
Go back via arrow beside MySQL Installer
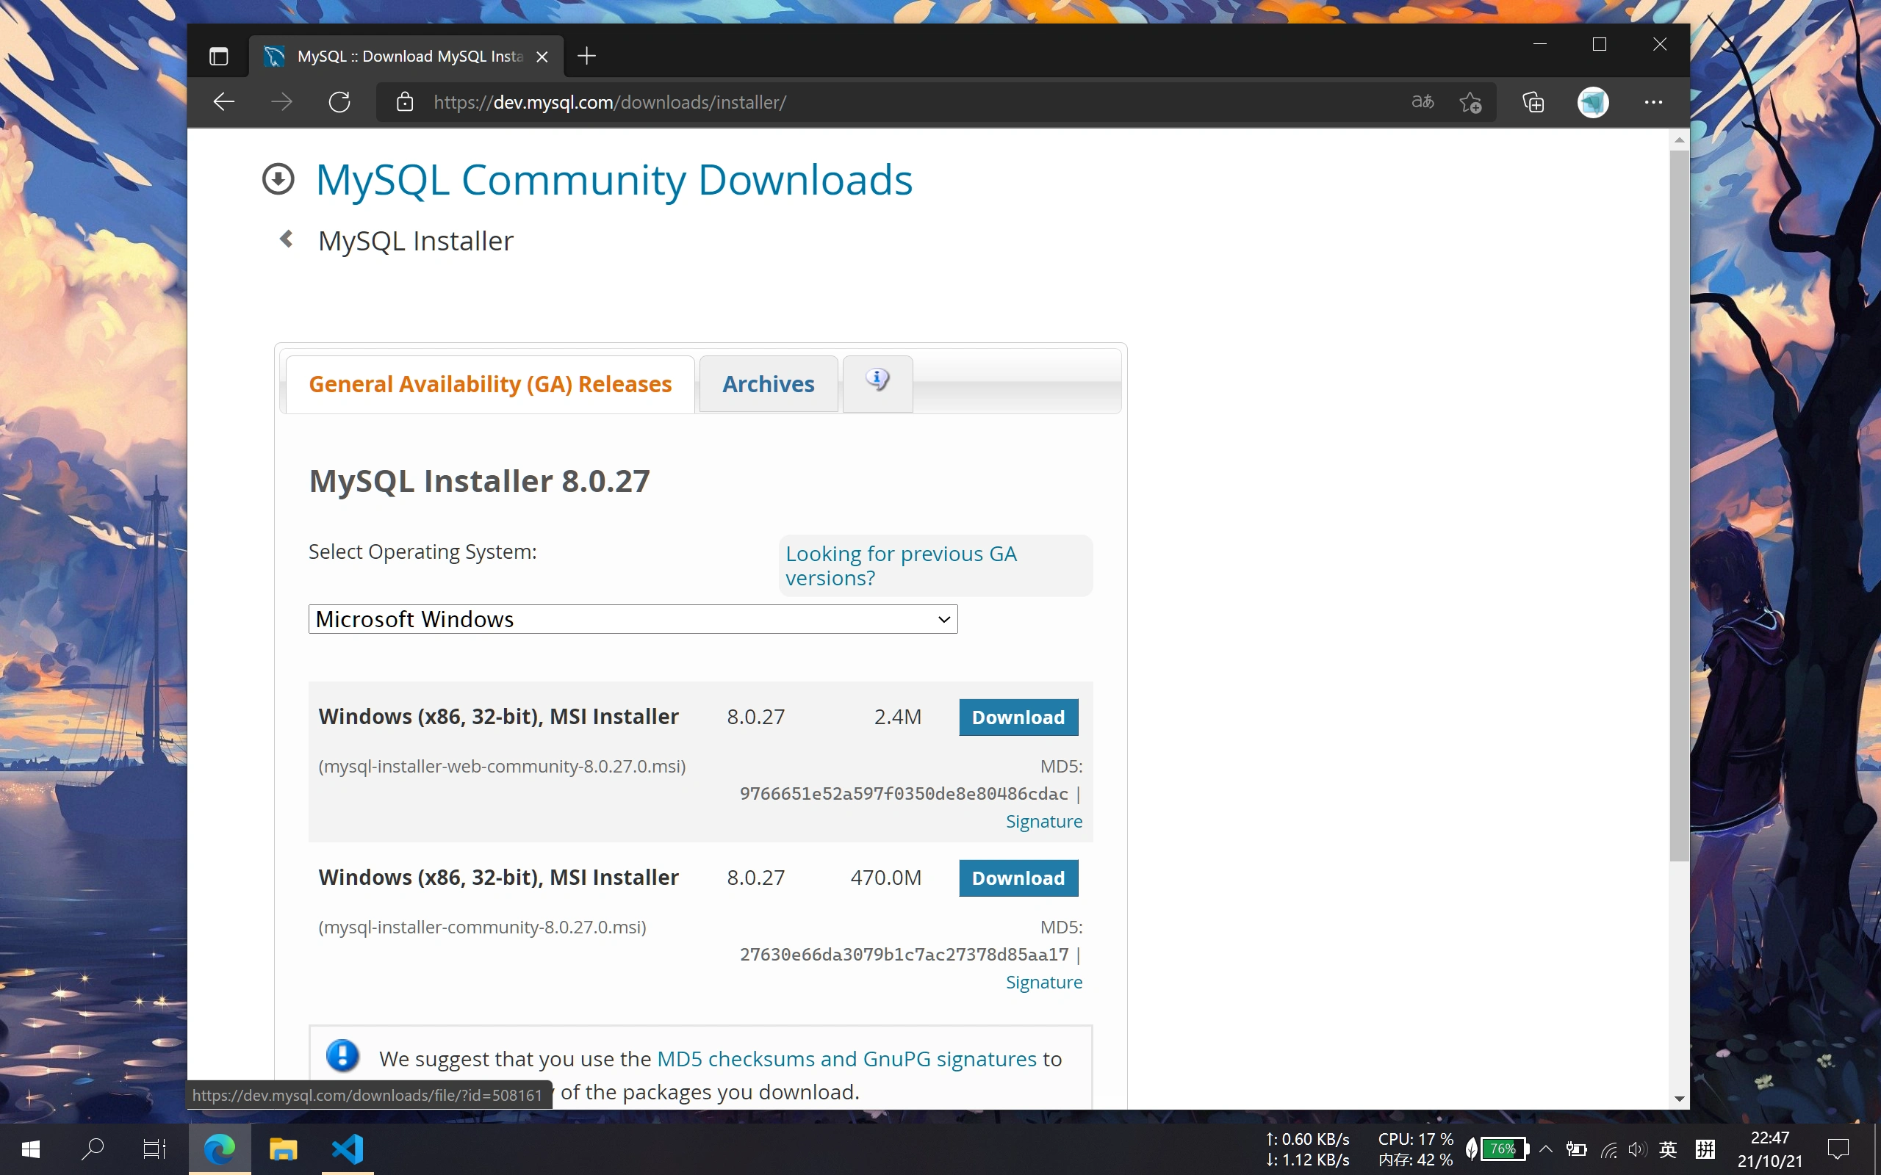[287, 239]
